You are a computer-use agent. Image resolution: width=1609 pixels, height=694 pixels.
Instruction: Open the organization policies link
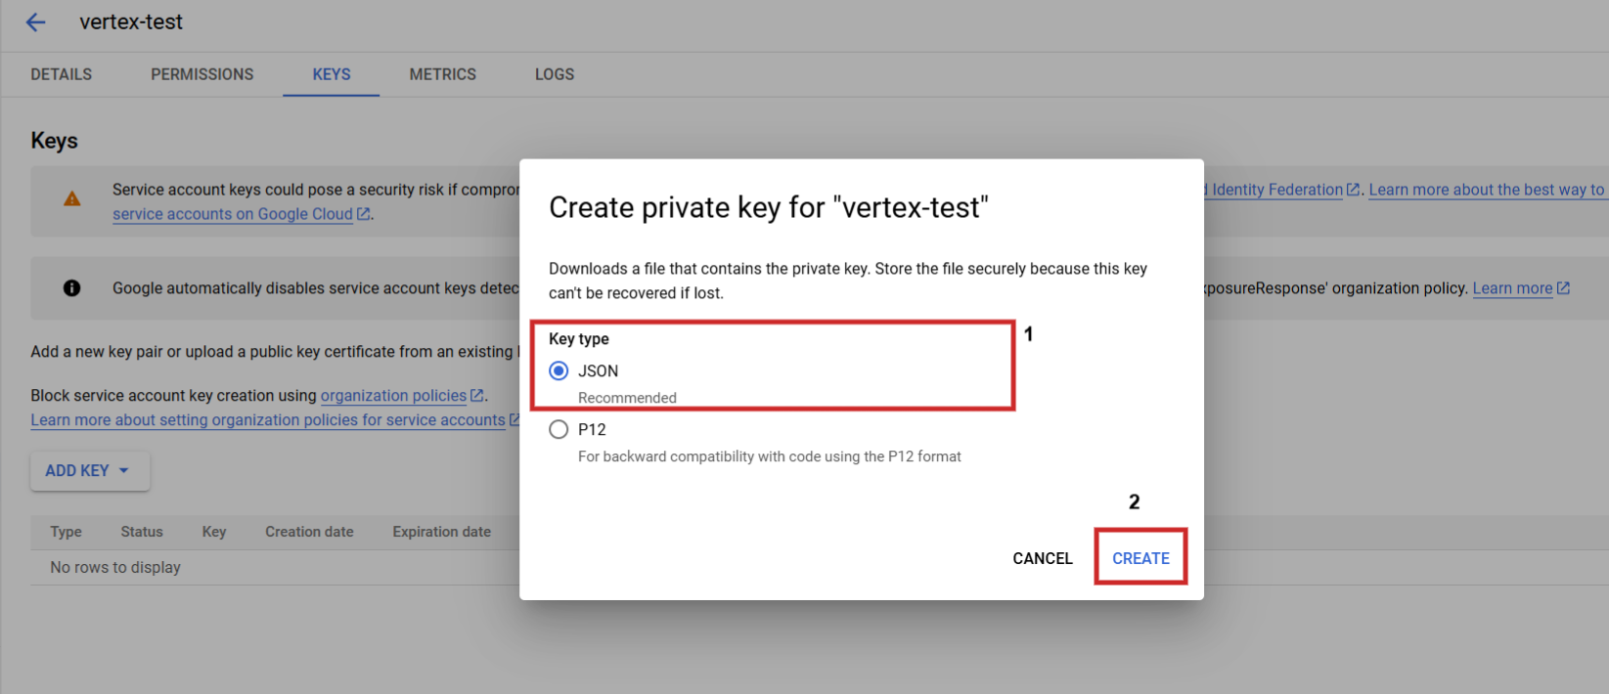point(393,396)
